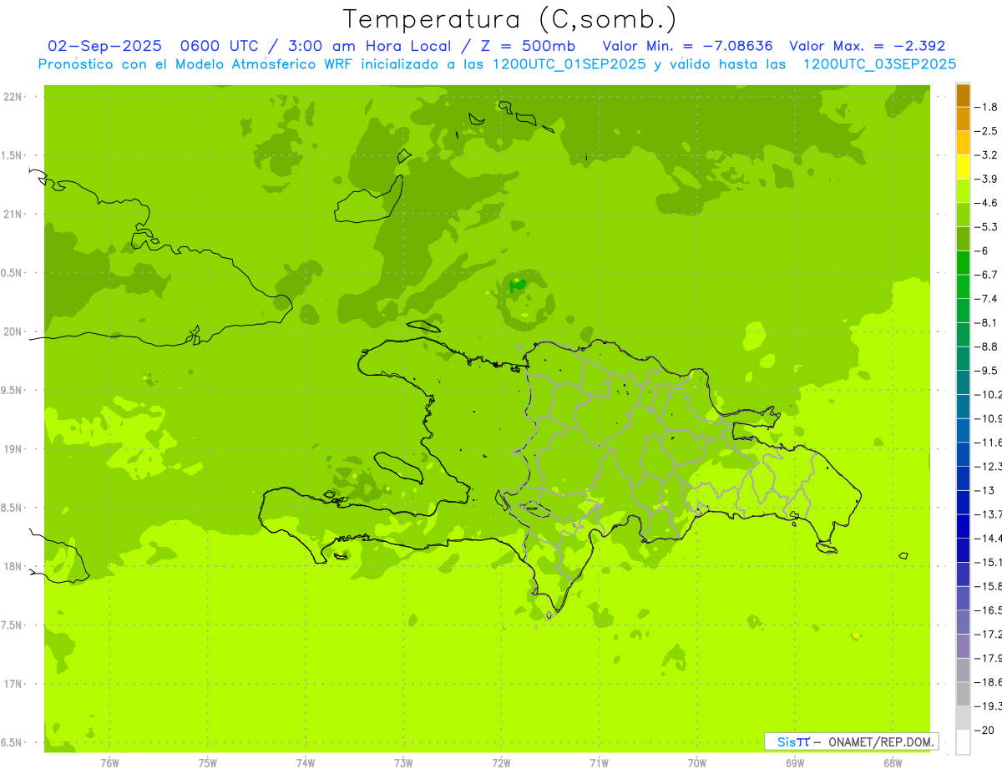Click the "-15.8" colorbar label
The height and width of the screenshot is (774, 1002).
(x=989, y=586)
